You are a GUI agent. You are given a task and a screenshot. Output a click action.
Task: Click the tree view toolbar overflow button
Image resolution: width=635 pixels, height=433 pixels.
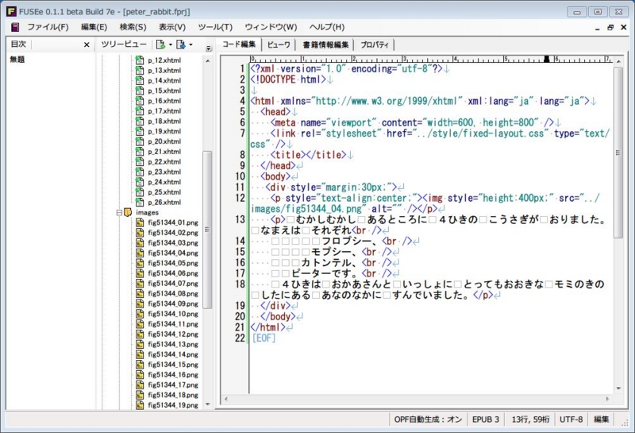209,48
